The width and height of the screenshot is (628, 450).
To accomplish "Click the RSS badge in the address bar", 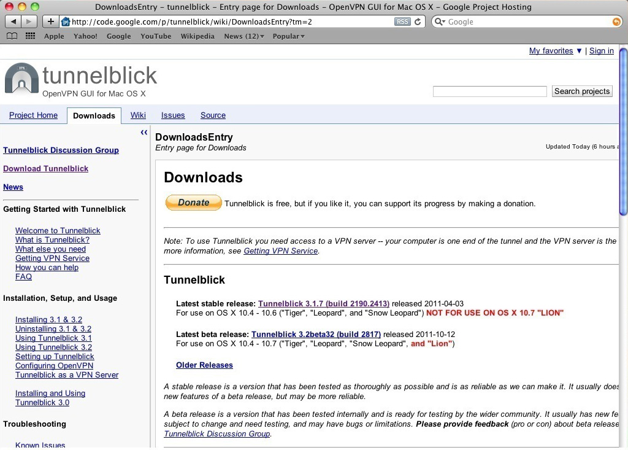I will [x=402, y=21].
